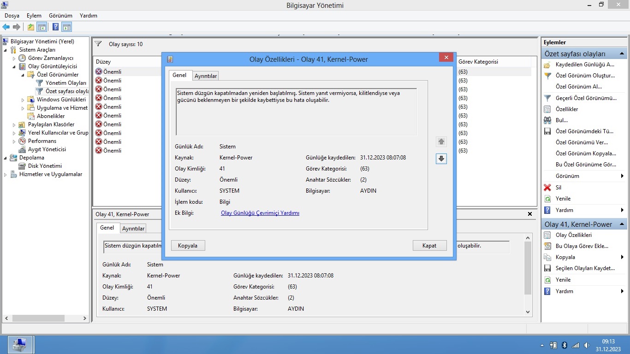The height and width of the screenshot is (354, 630).
Task: Click next event down-arrow in dialog
Action: pos(441,159)
